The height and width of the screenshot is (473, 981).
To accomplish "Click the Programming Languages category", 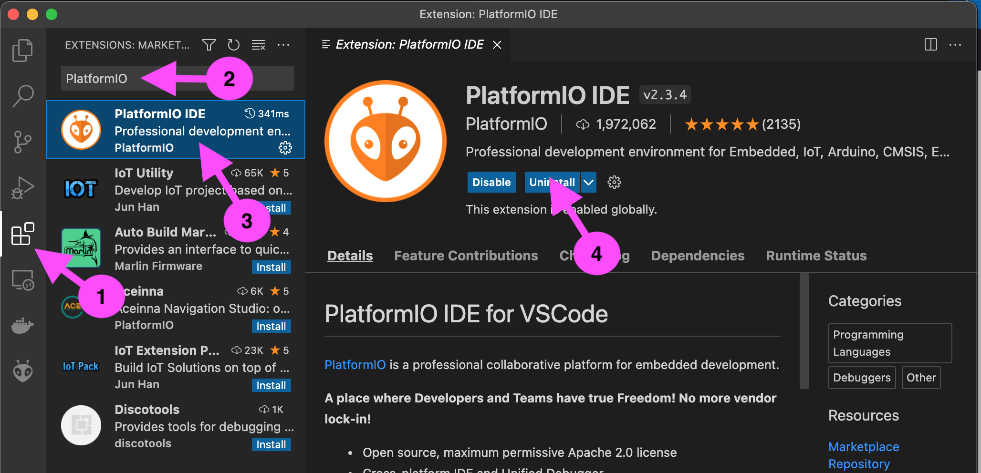I will tap(890, 343).
